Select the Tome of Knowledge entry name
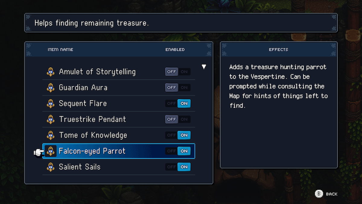362x204 pixels. point(93,135)
